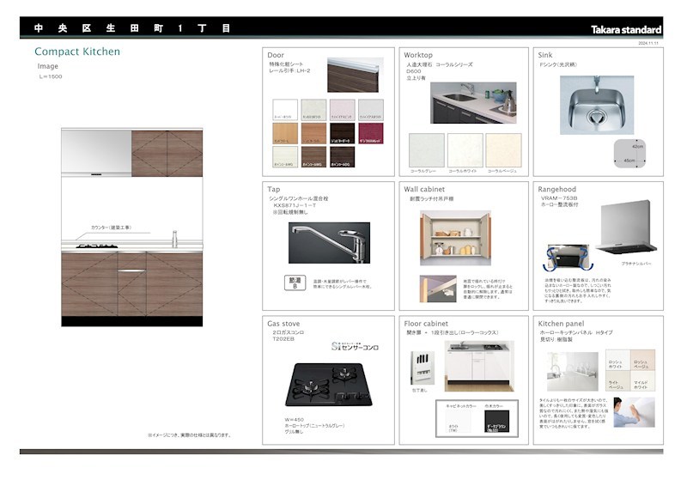Image resolution: width=687 pixels, height=486 pixels.
Task: Click the open wall cabinet photo
Action: 455,238
